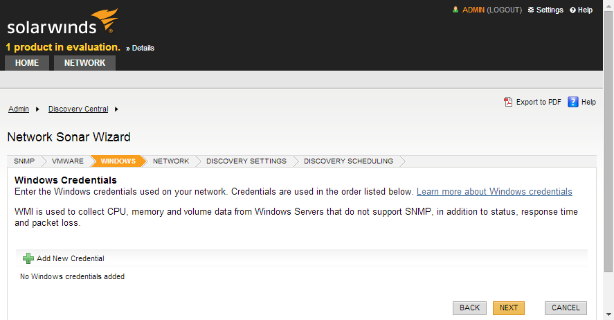Click the scrollbar down arrow
The image size is (614, 320).
tap(608, 314)
